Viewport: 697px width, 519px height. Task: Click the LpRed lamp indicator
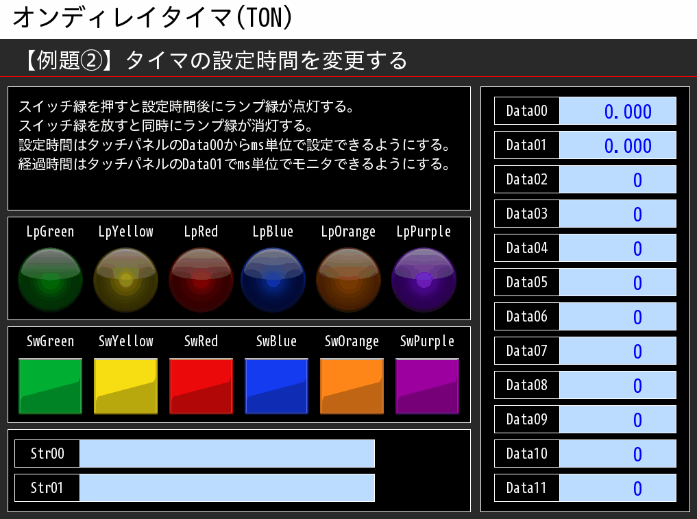coord(201,280)
